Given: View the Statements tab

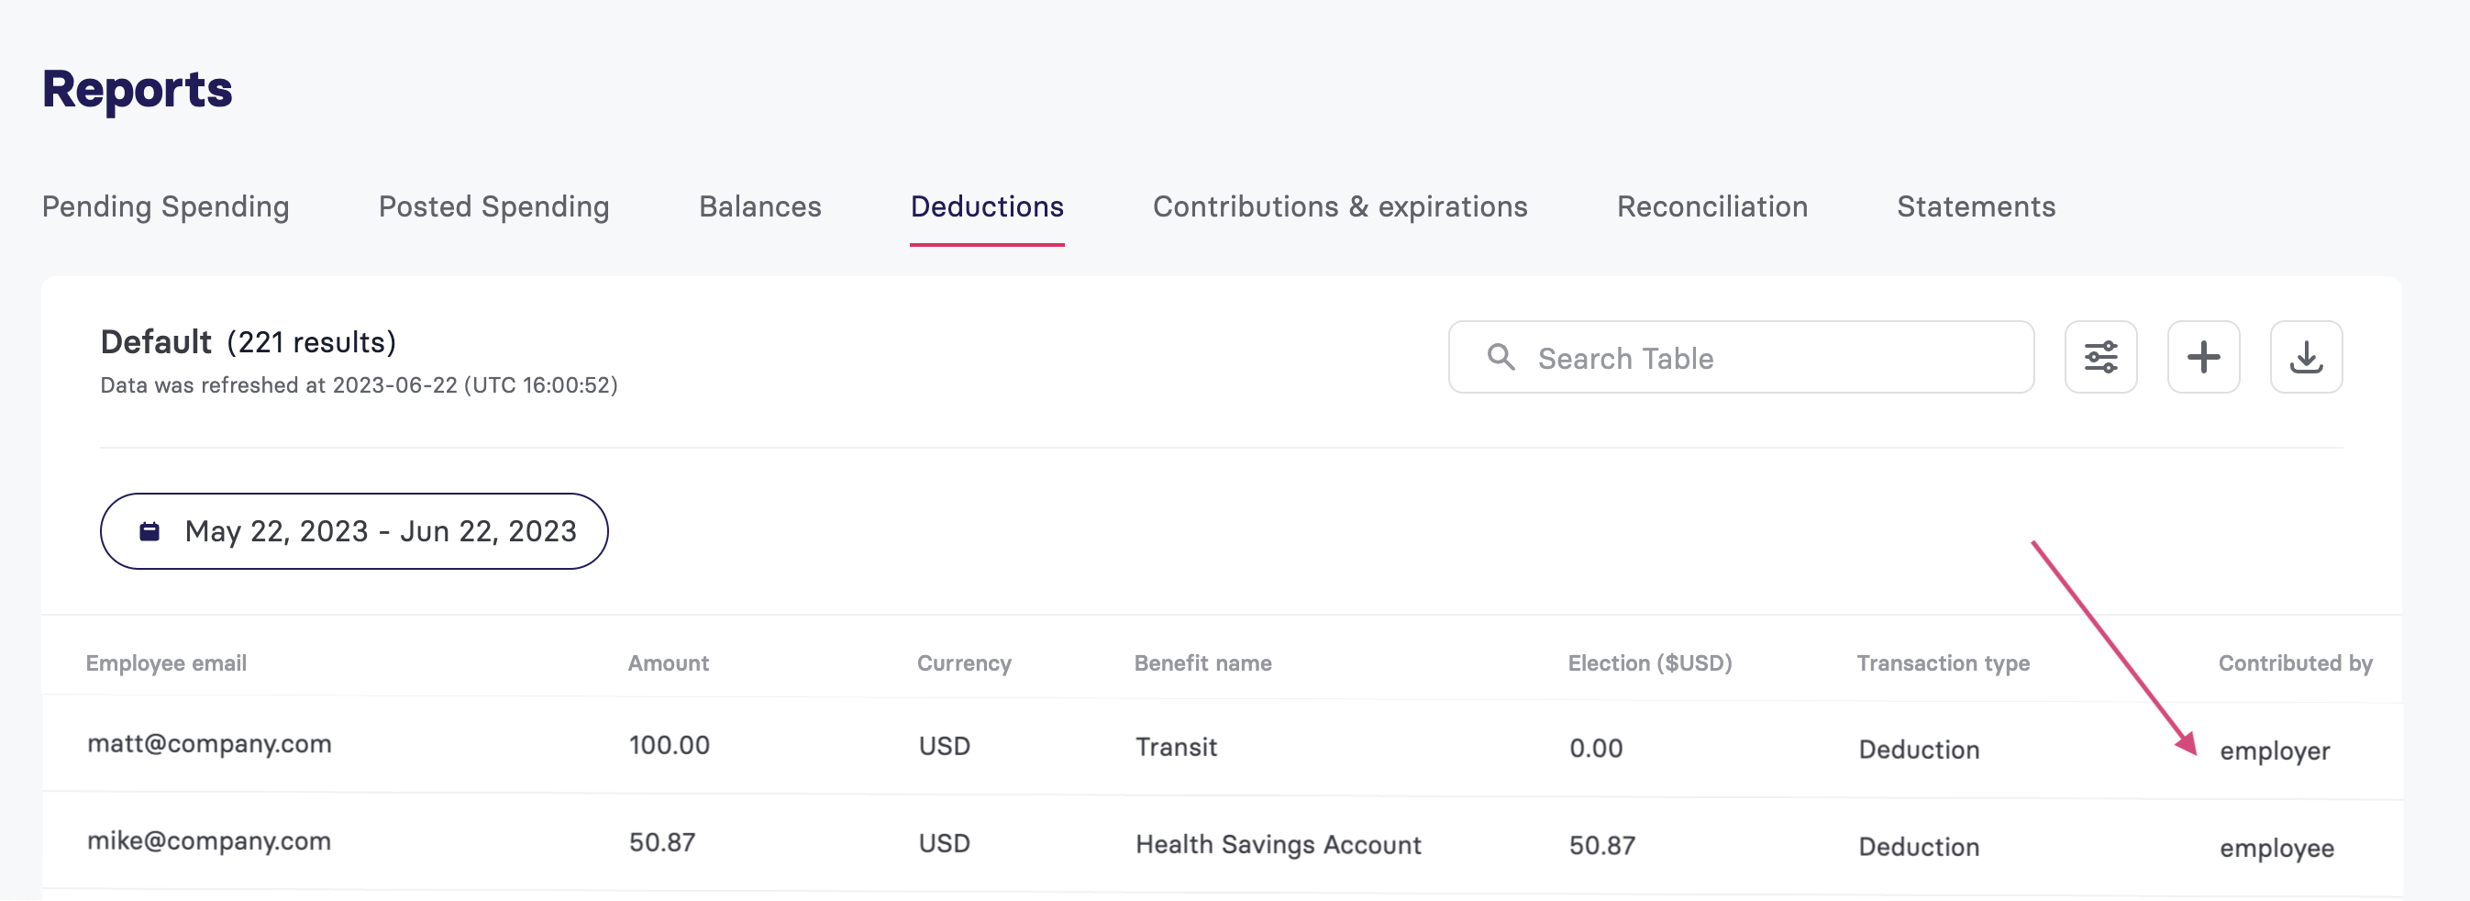Looking at the screenshot, I should [x=1976, y=206].
